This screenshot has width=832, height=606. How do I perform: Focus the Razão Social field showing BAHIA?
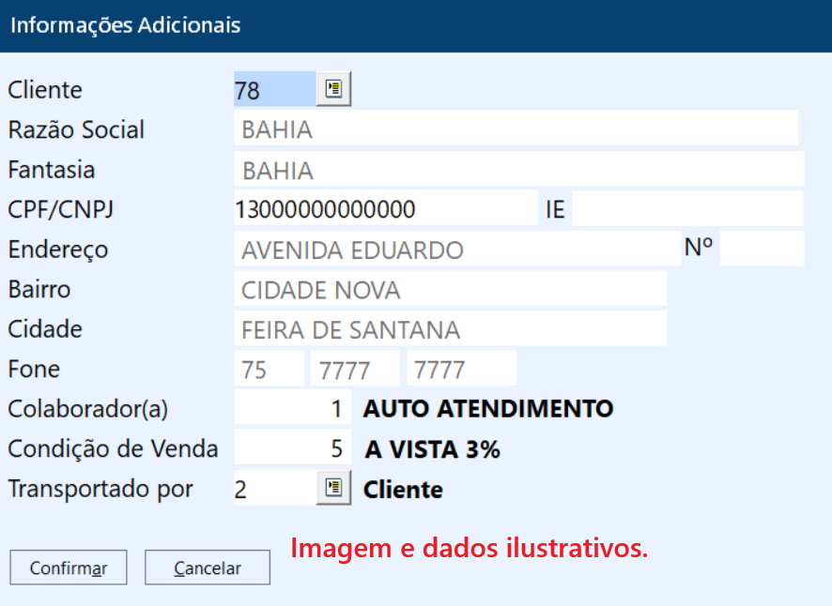516,128
